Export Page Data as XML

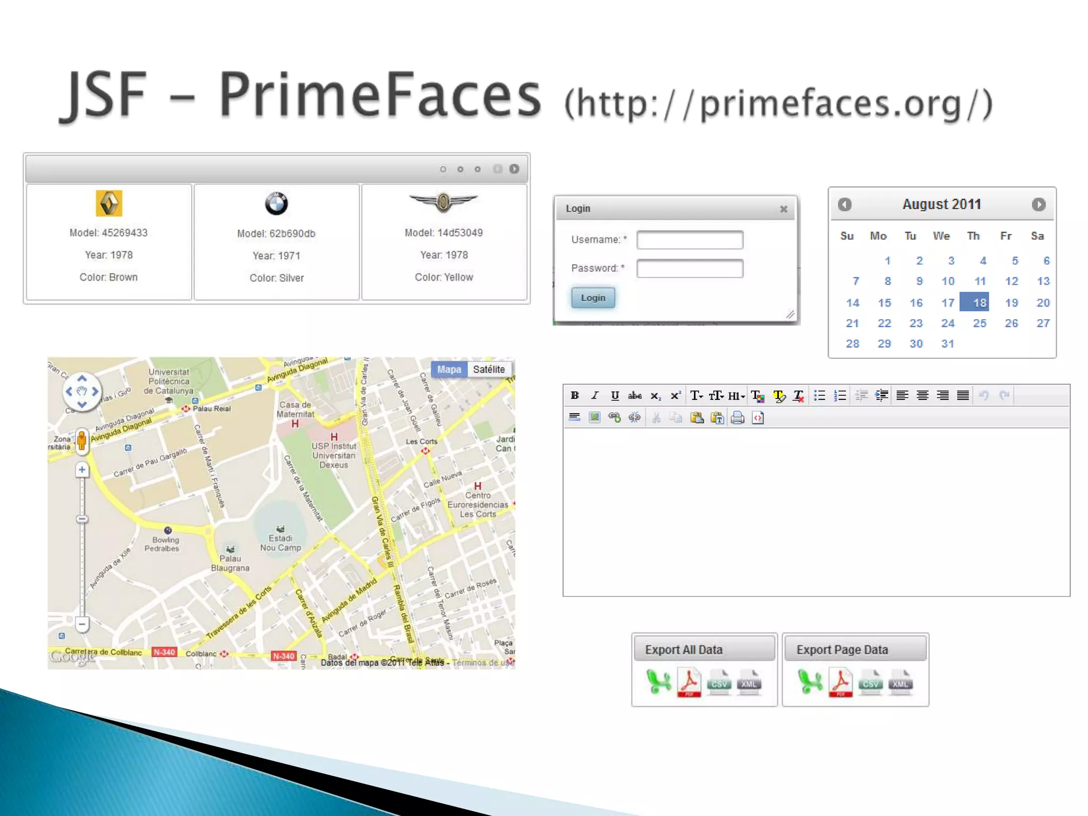click(900, 683)
